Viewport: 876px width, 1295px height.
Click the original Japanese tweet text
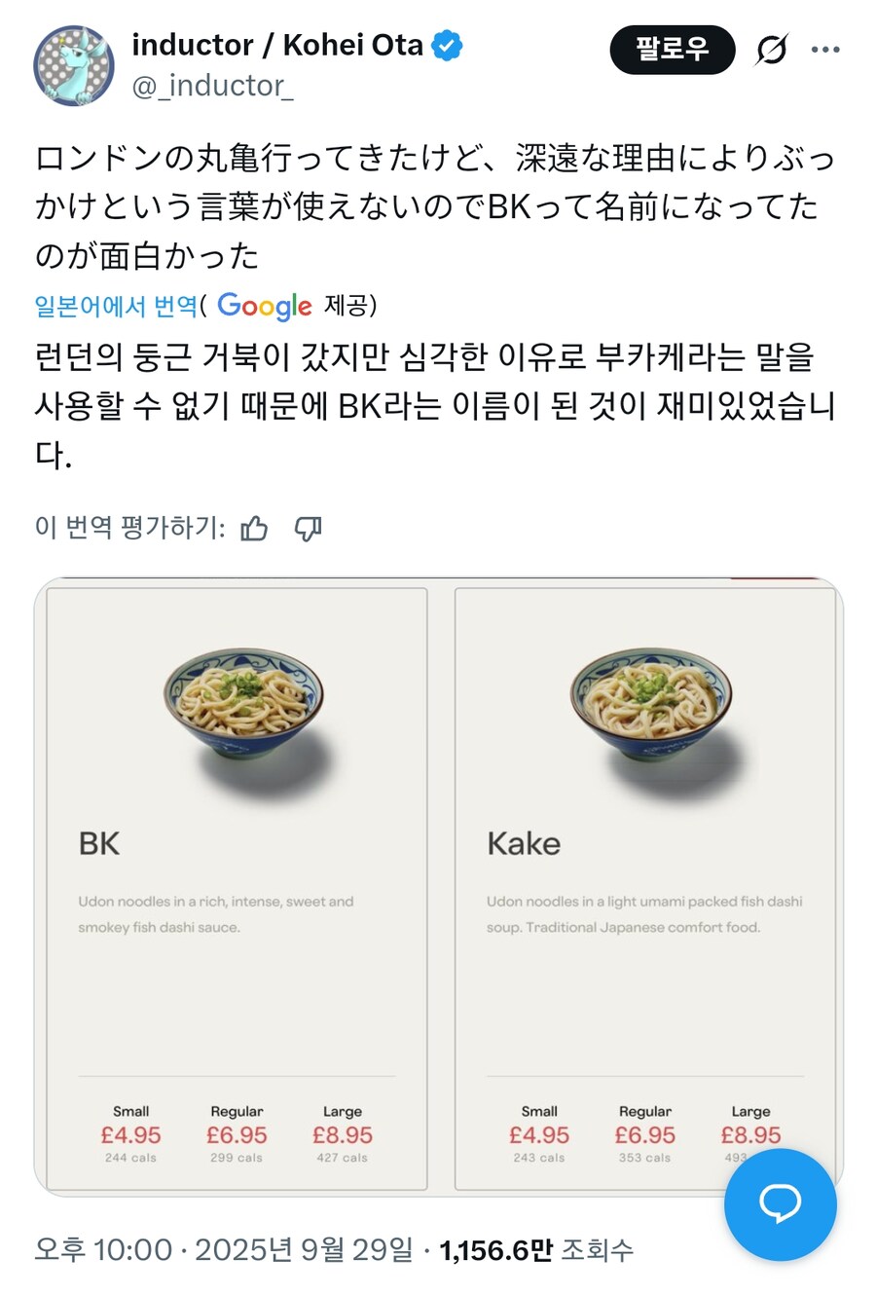click(x=434, y=206)
